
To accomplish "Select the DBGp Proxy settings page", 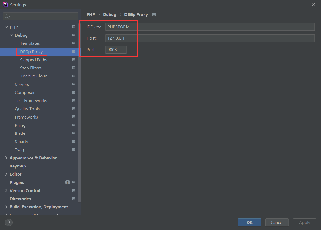I will pos(31,52).
